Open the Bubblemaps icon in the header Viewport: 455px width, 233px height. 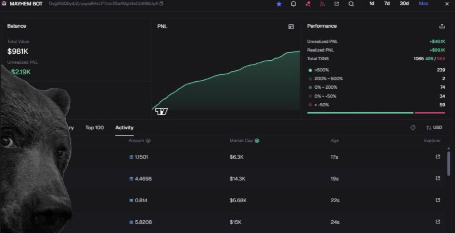(307, 3)
